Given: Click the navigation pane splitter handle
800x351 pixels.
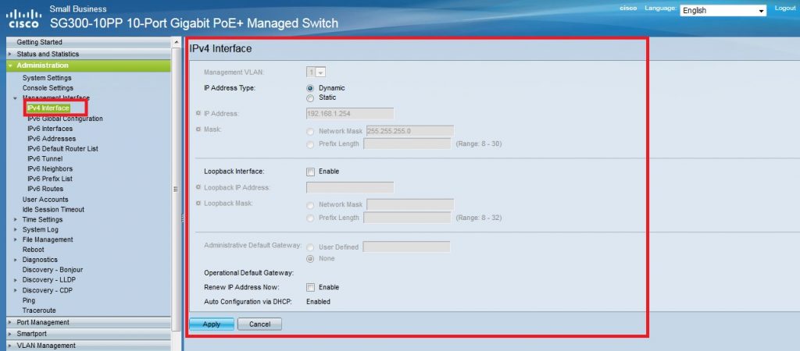Looking at the screenshot, I should (x=182, y=218).
